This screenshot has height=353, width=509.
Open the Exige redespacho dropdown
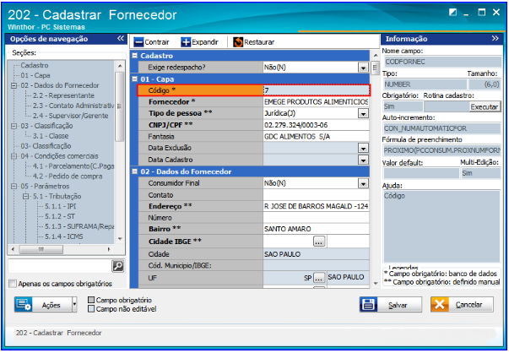363,66
